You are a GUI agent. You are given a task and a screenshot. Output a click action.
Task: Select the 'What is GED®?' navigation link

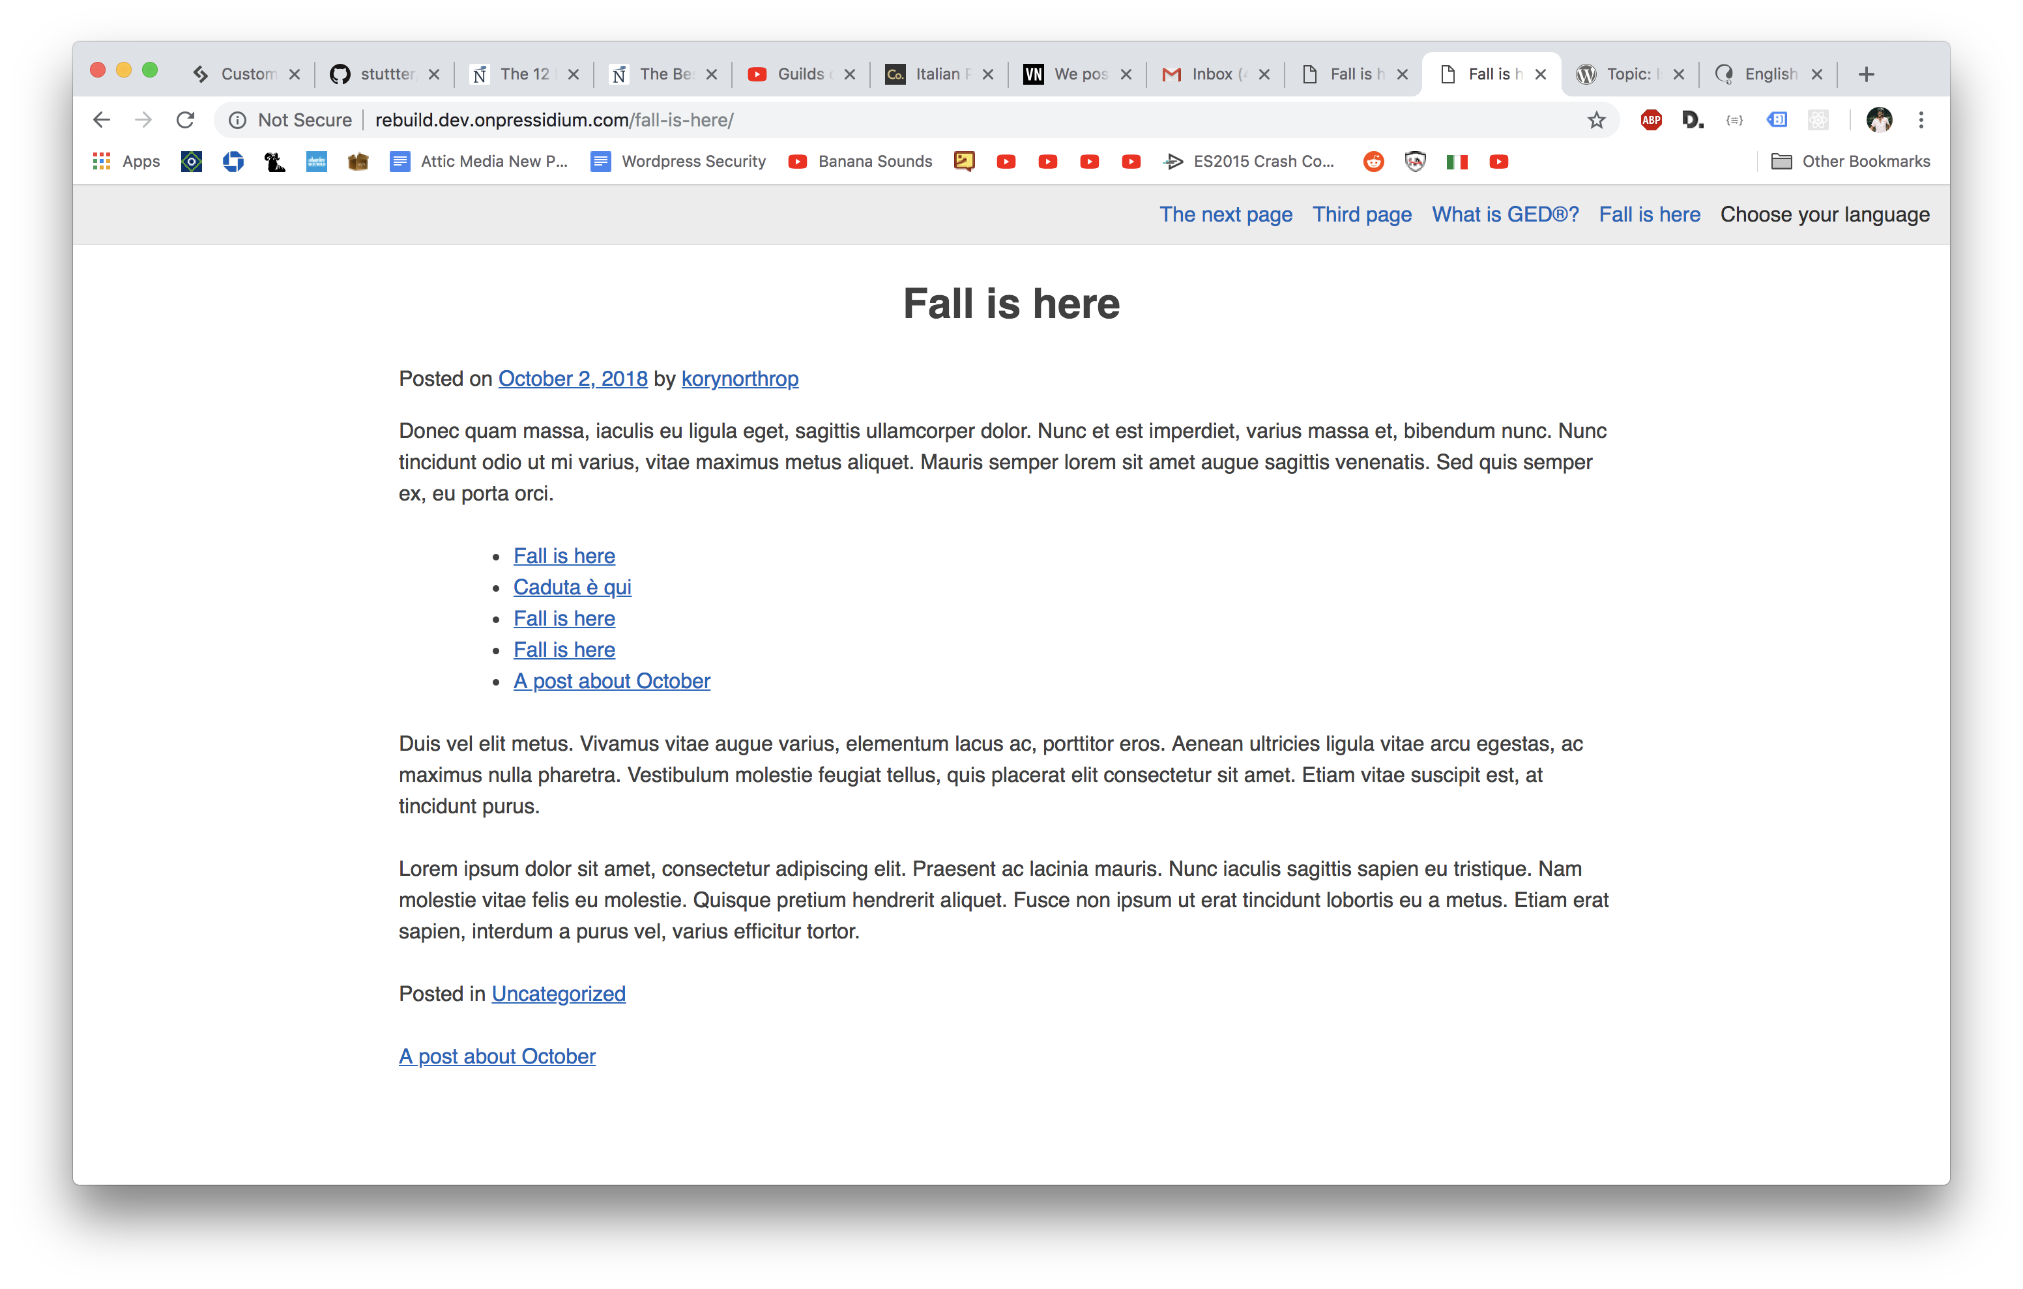tap(1504, 214)
